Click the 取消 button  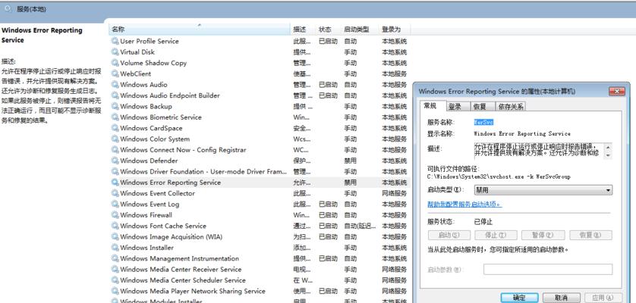[562, 298]
